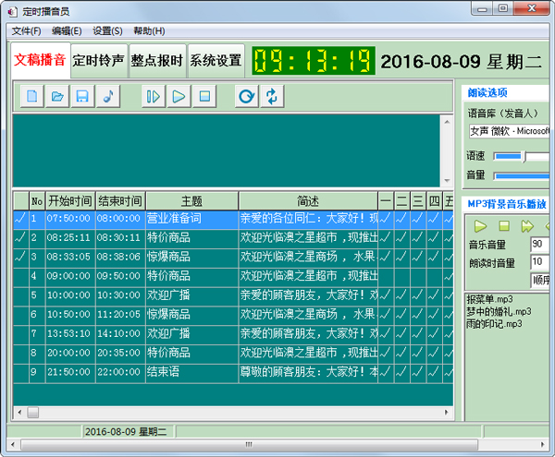Stop MP3 background music with square button
This screenshot has height=457, width=555.
point(504,225)
